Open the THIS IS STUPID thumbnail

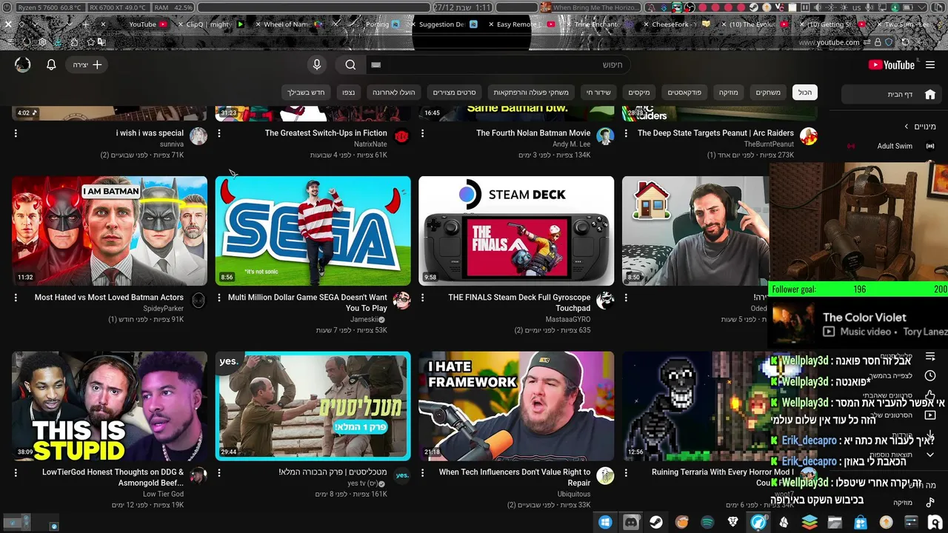(110, 406)
